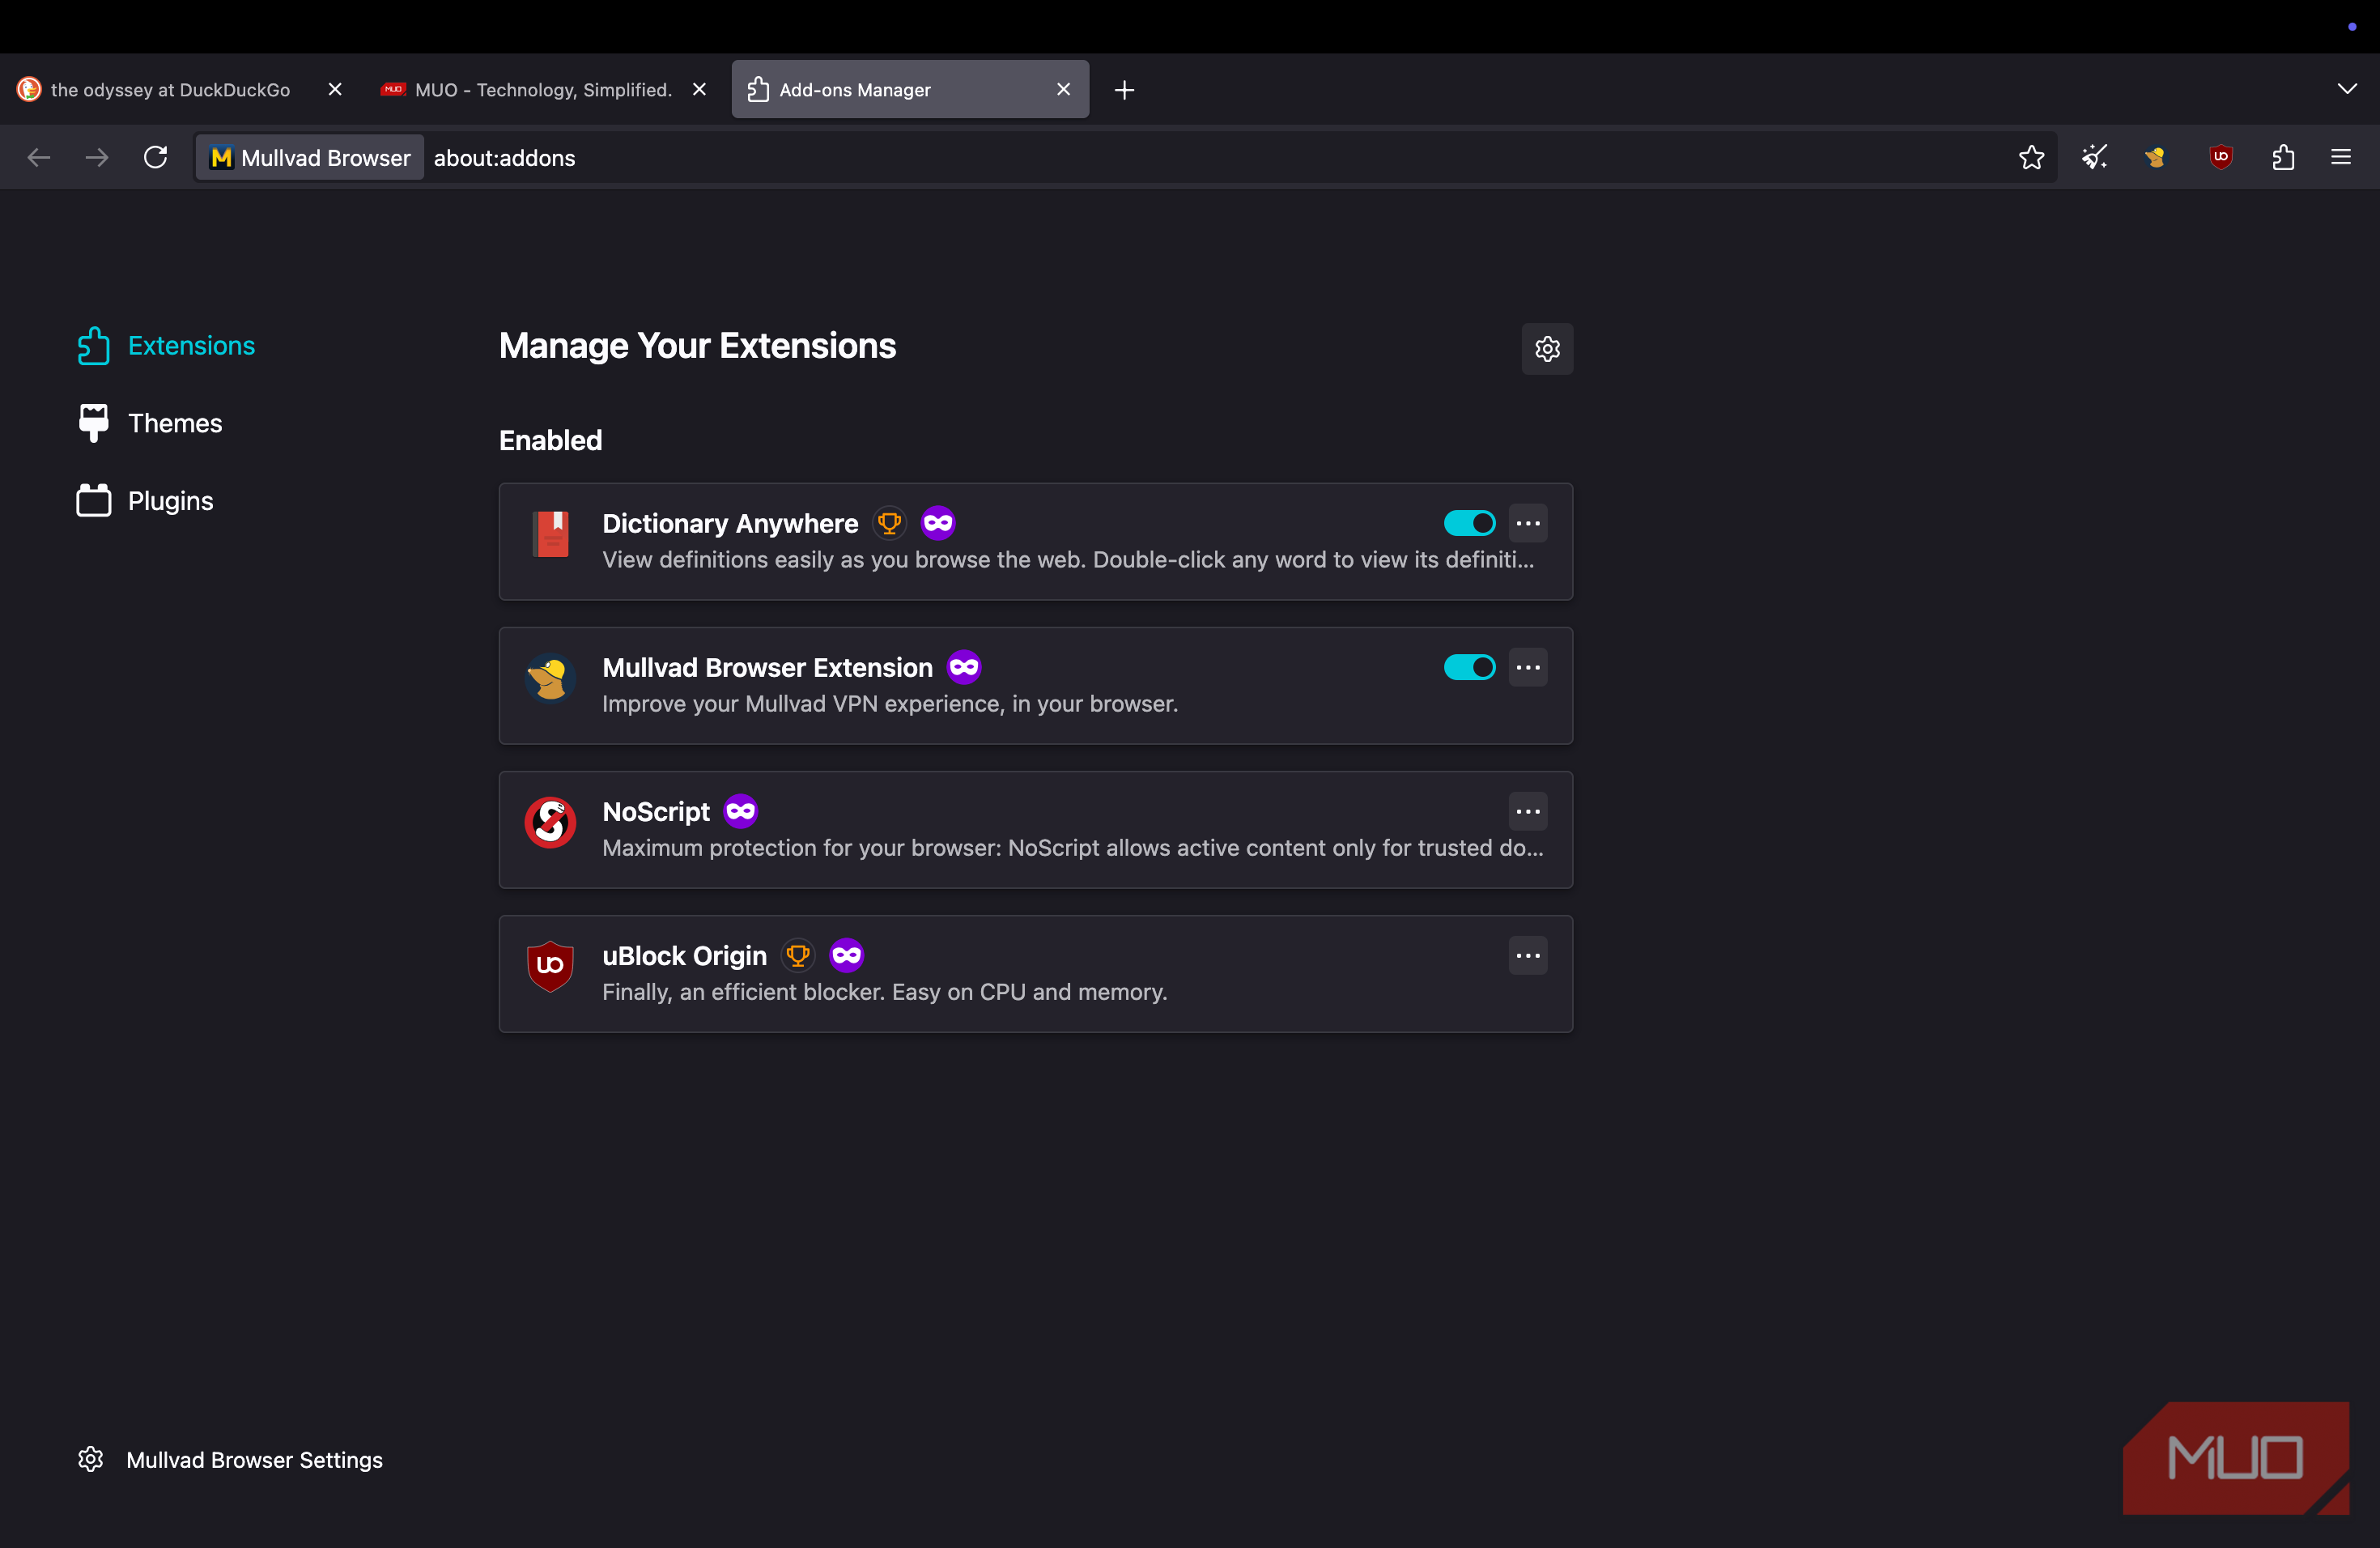The image size is (2380, 1548).
Task: Click the Extensions puzzle sidebar icon
Action: 94,346
